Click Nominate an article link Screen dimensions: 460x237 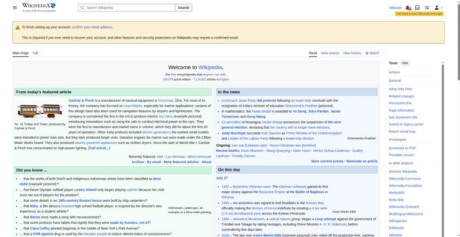coord(362,161)
